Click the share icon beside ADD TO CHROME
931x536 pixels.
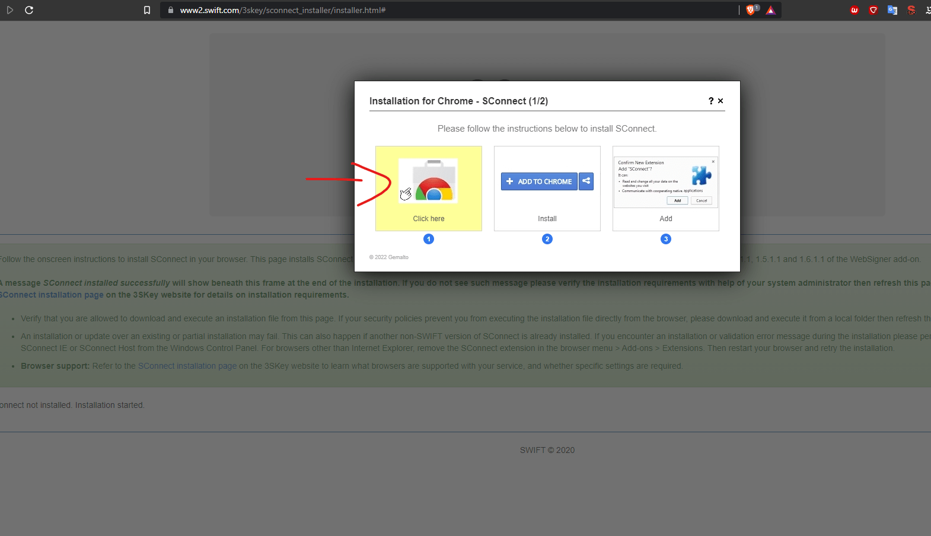586,181
